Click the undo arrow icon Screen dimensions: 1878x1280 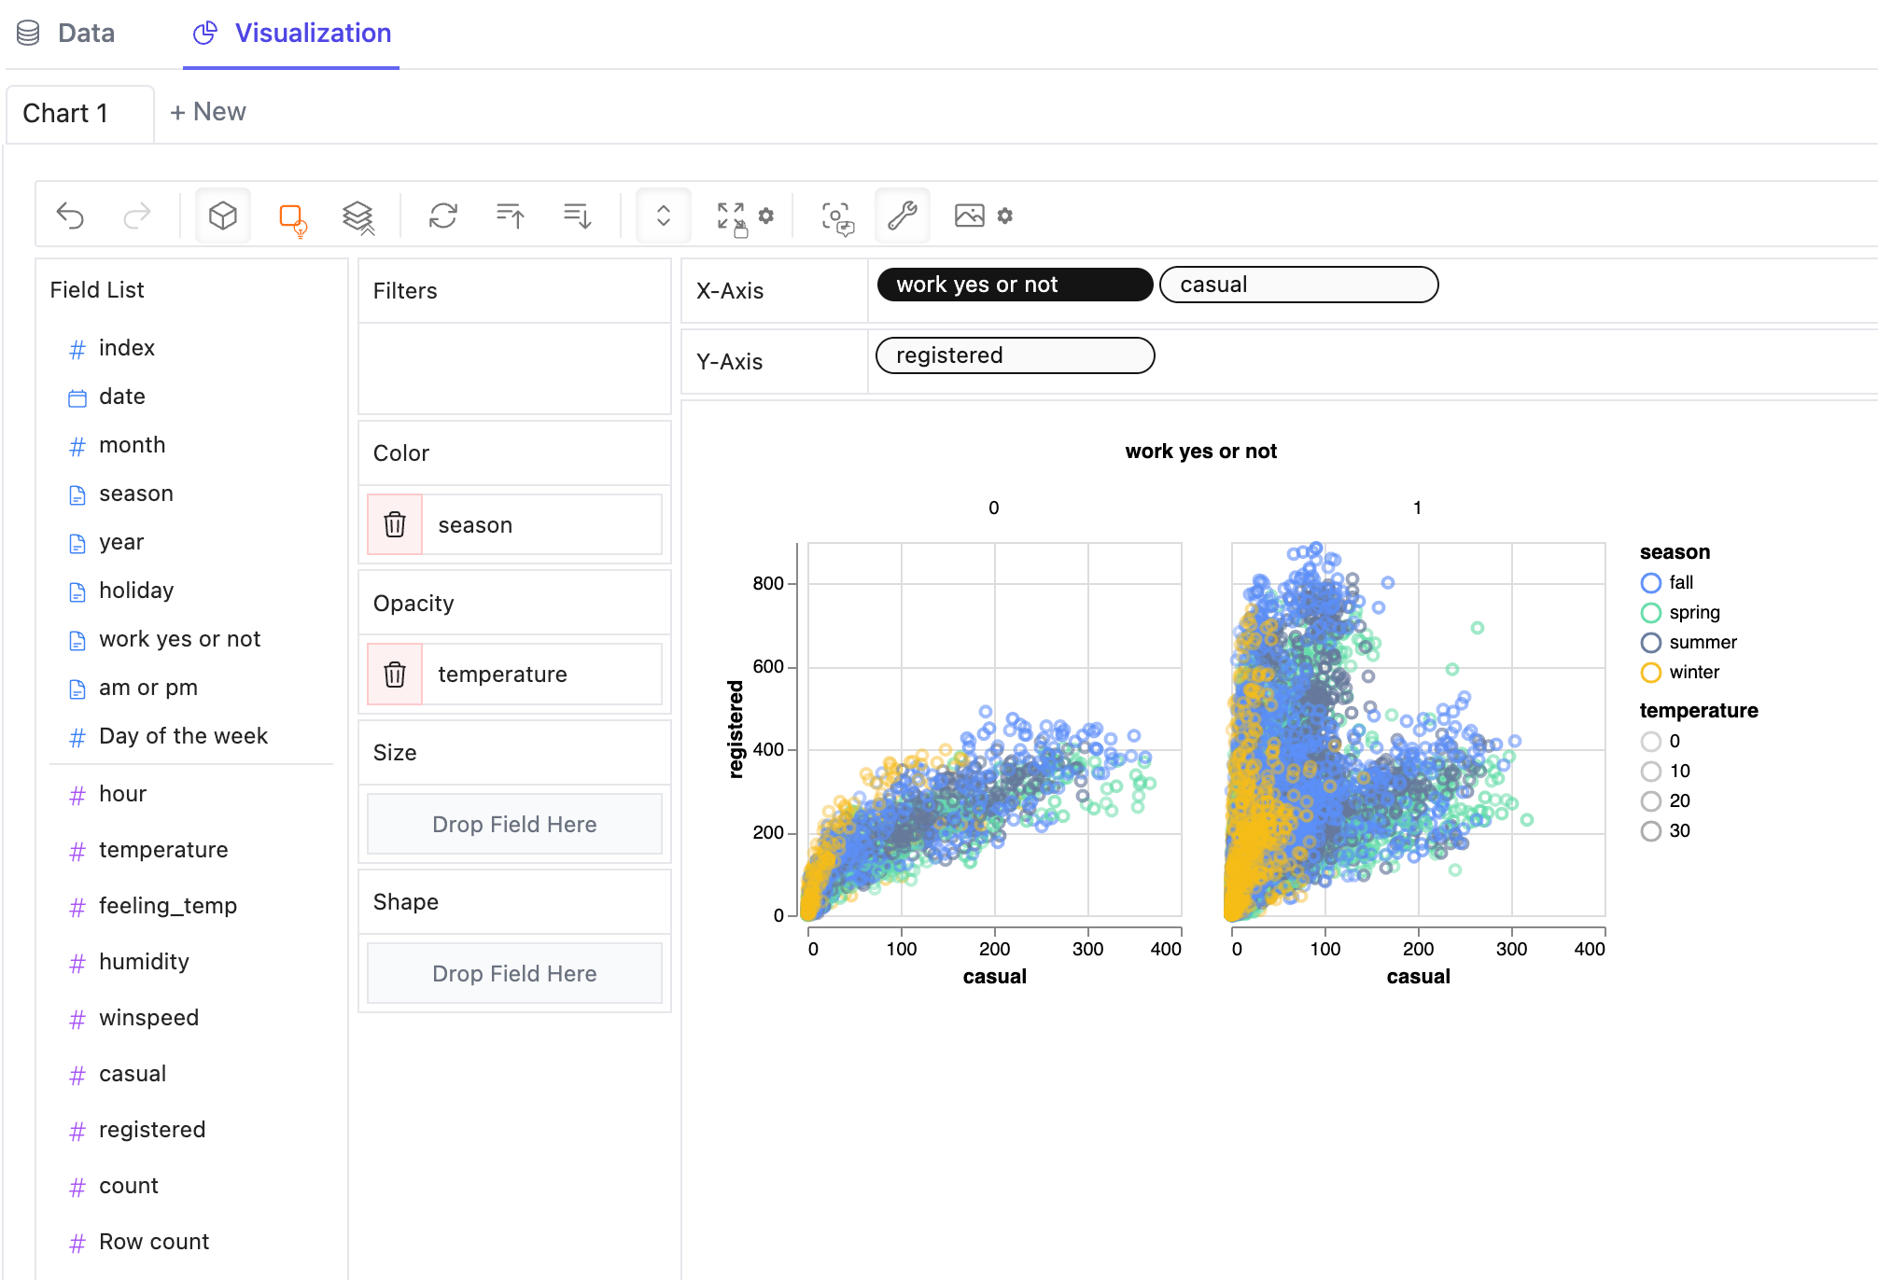click(x=71, y=216)
